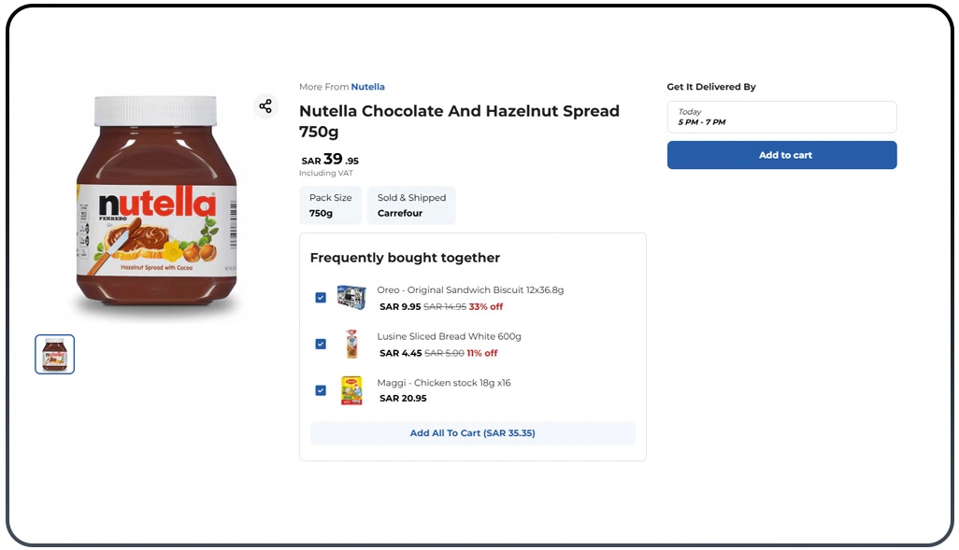The width and height of the screenshot is (959, 550).
Task: Uncheck the Oreo Original Sandwich Biscuit checkbox
Action: click(x=321, y=298)
